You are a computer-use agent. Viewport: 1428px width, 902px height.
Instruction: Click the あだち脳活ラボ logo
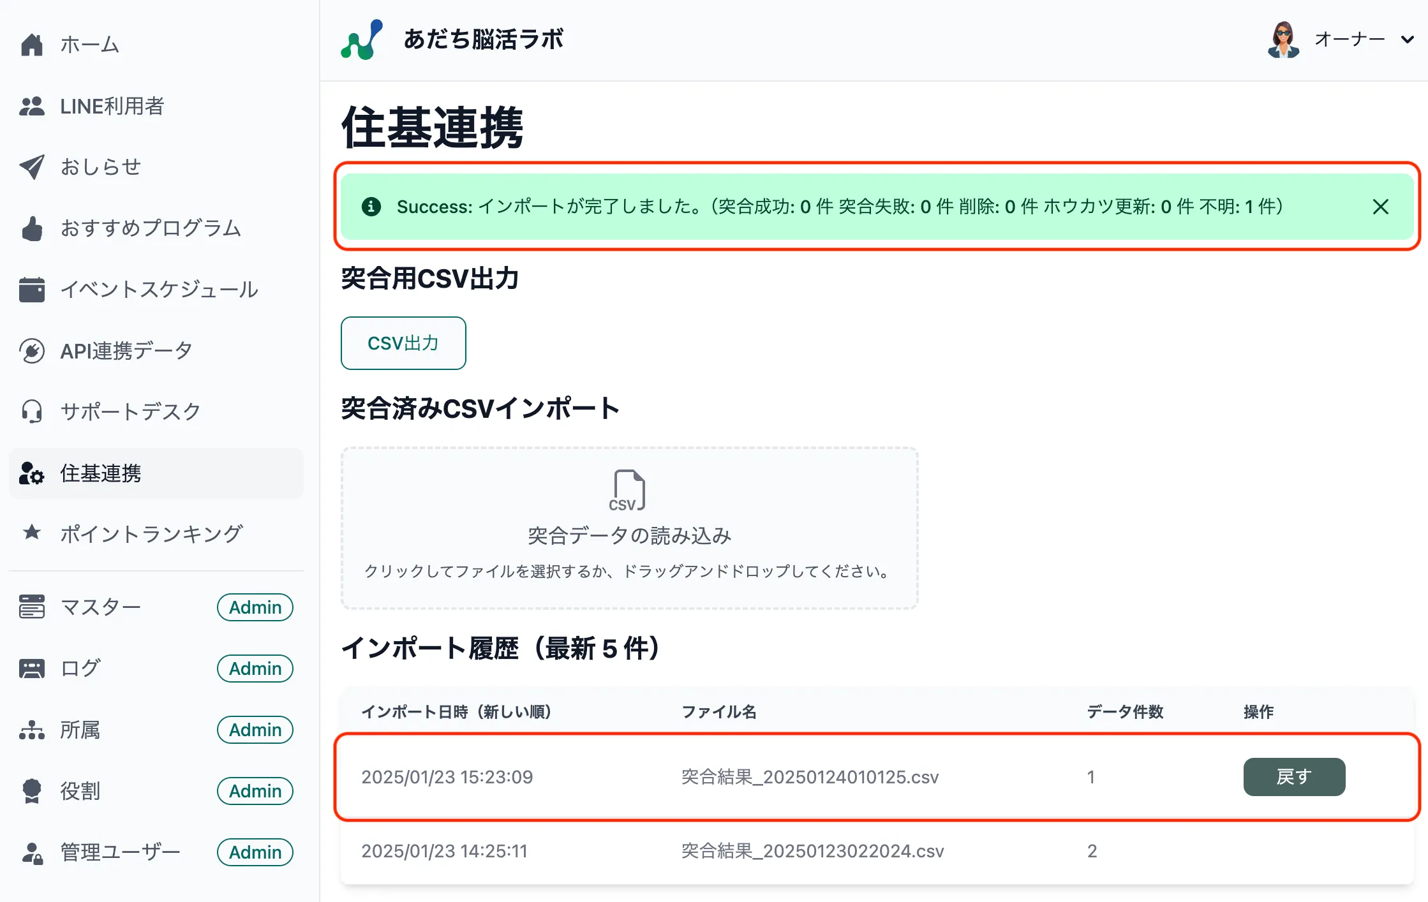click(x=362, y=40)
